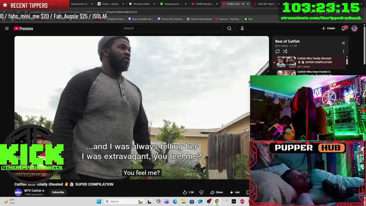
Task: Click the MTV Catfish channel avatar
Action: pyautogui.click(x=18, y=192)
